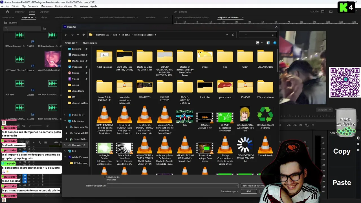Viewport: 361px width, 203px height.
Task: Select Escritorio in the navigation pane
Action: tap(77, 49)
